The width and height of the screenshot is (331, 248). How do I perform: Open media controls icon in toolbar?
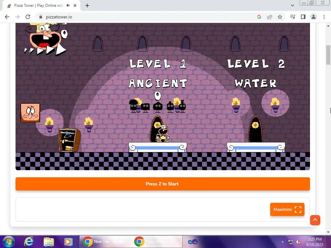293,17
